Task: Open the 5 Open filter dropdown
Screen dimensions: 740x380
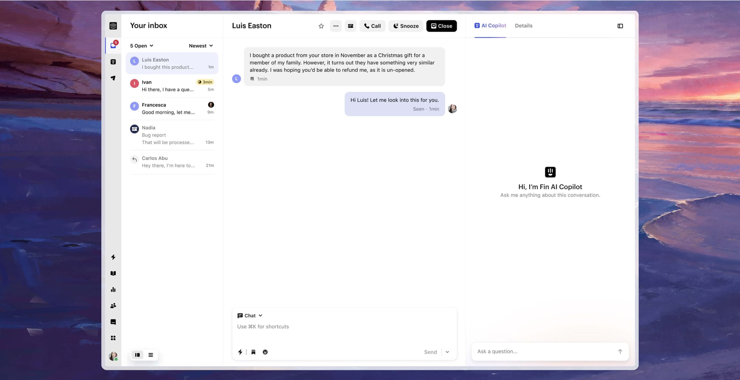Action: tap(141, 45)
